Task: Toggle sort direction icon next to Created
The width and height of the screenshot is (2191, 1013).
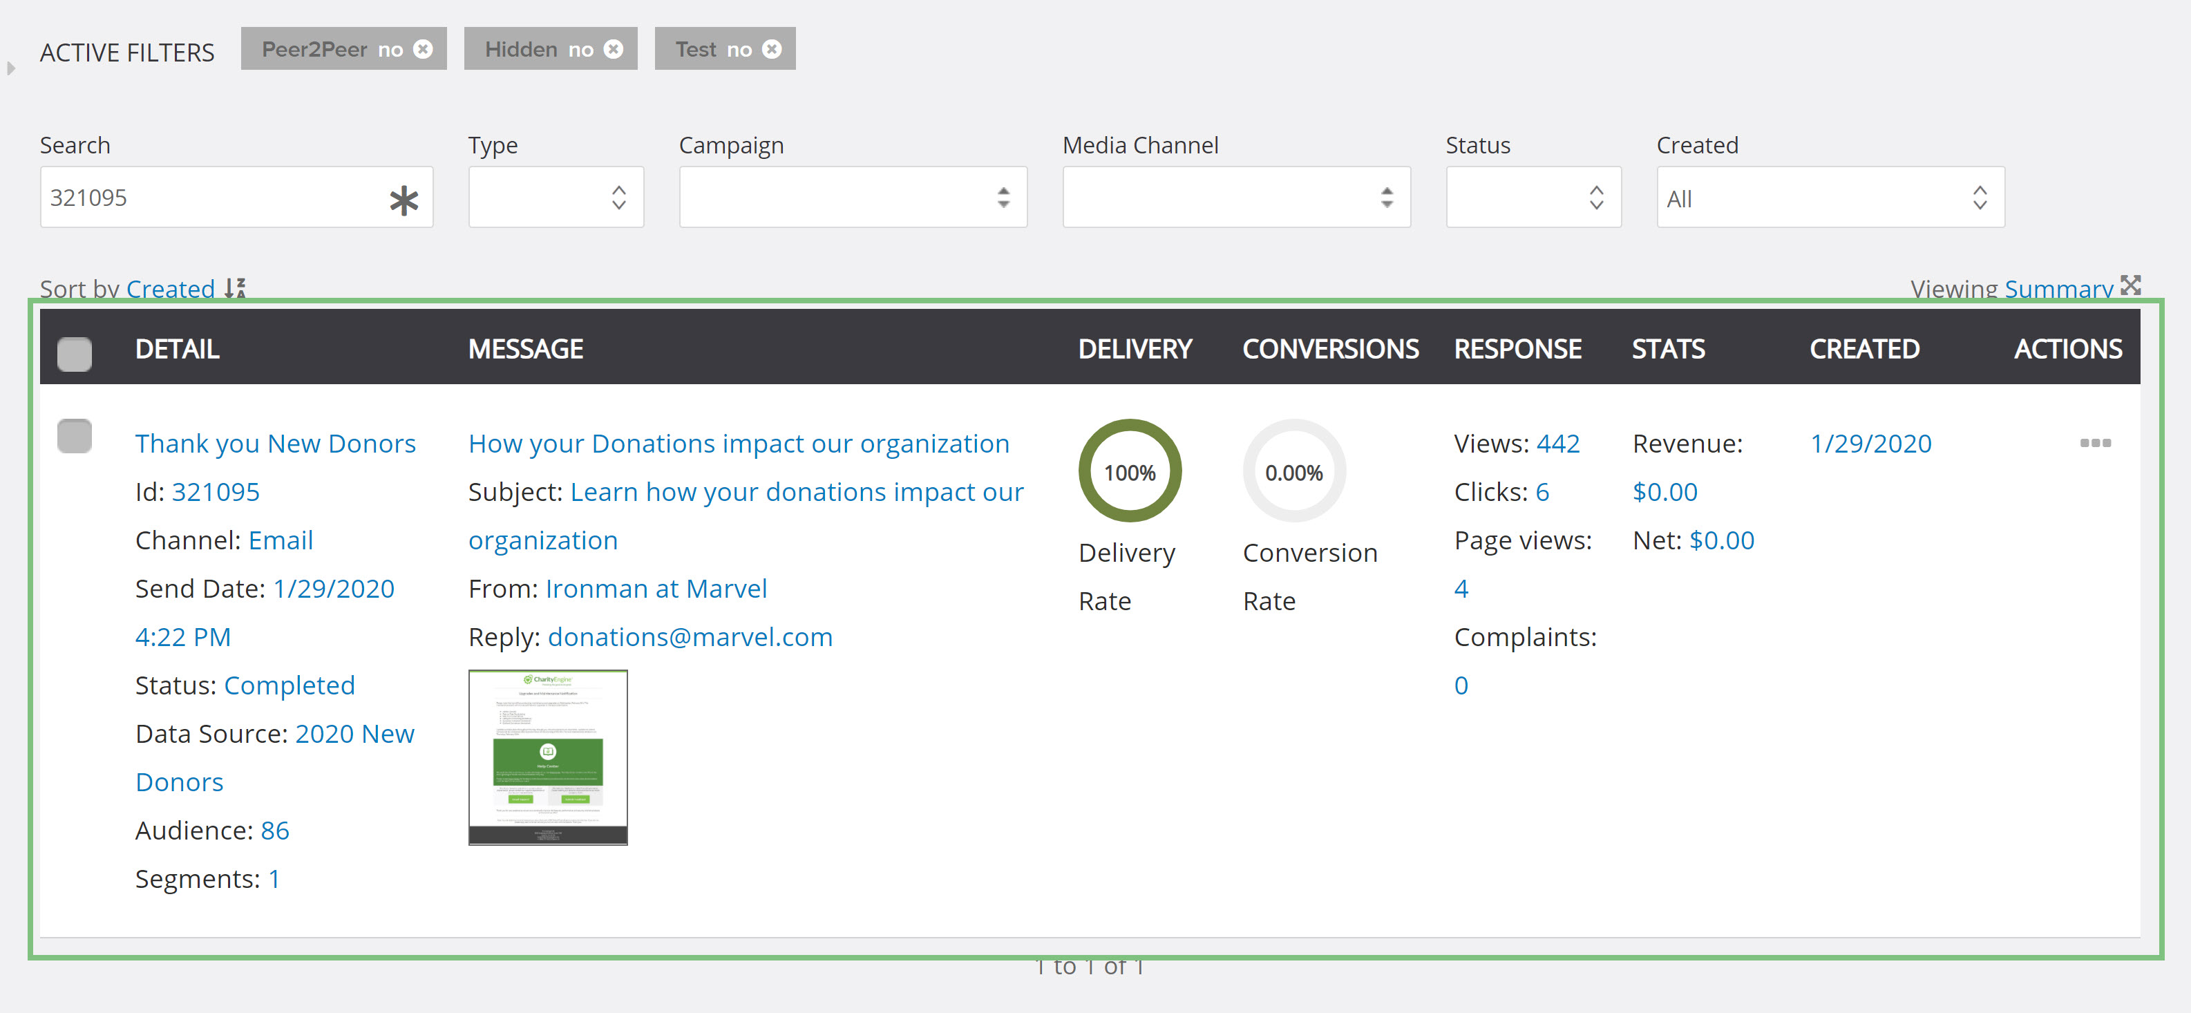Action: (x=236, y=288)
